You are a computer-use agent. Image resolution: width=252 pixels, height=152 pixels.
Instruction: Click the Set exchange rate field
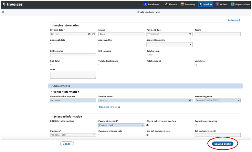click(x=218, y=135)
